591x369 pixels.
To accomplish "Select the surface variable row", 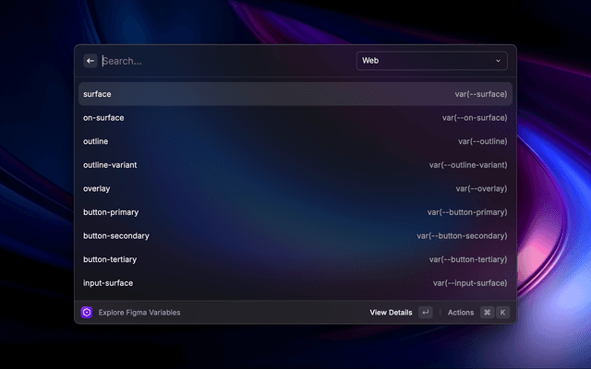I will click(x=295, y=94).
